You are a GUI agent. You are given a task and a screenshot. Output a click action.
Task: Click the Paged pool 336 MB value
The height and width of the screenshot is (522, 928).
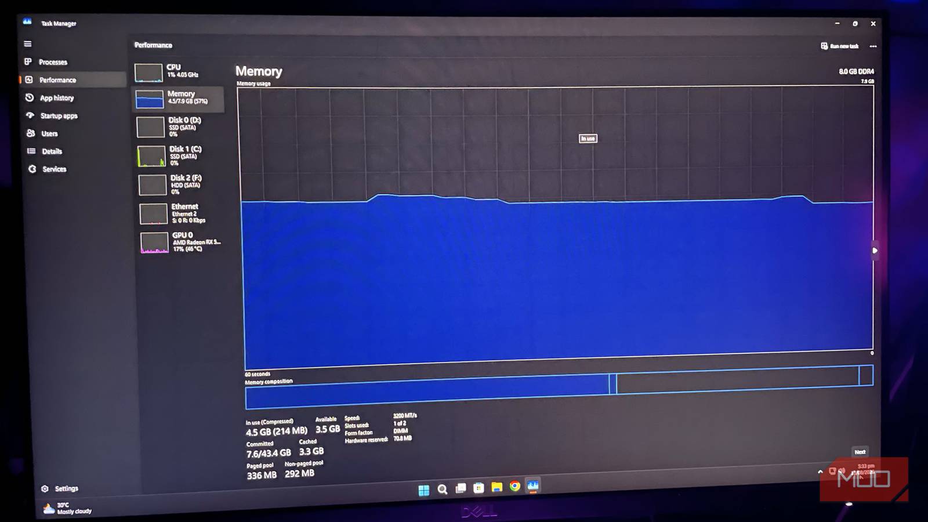(262, 475)
